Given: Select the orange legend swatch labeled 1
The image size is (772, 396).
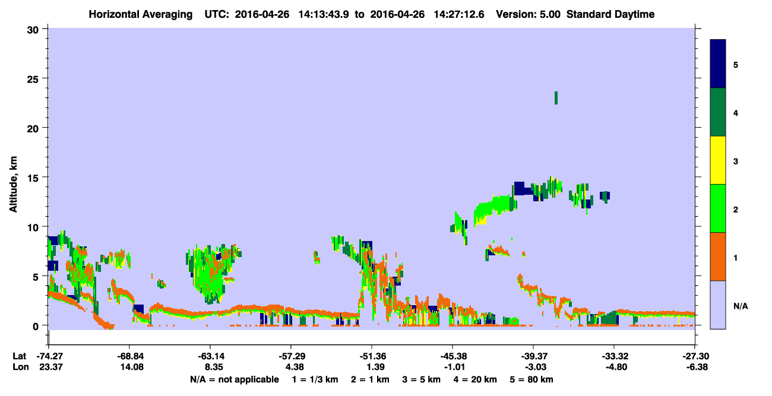Looking at the screenshot, I should click(718, 256).
